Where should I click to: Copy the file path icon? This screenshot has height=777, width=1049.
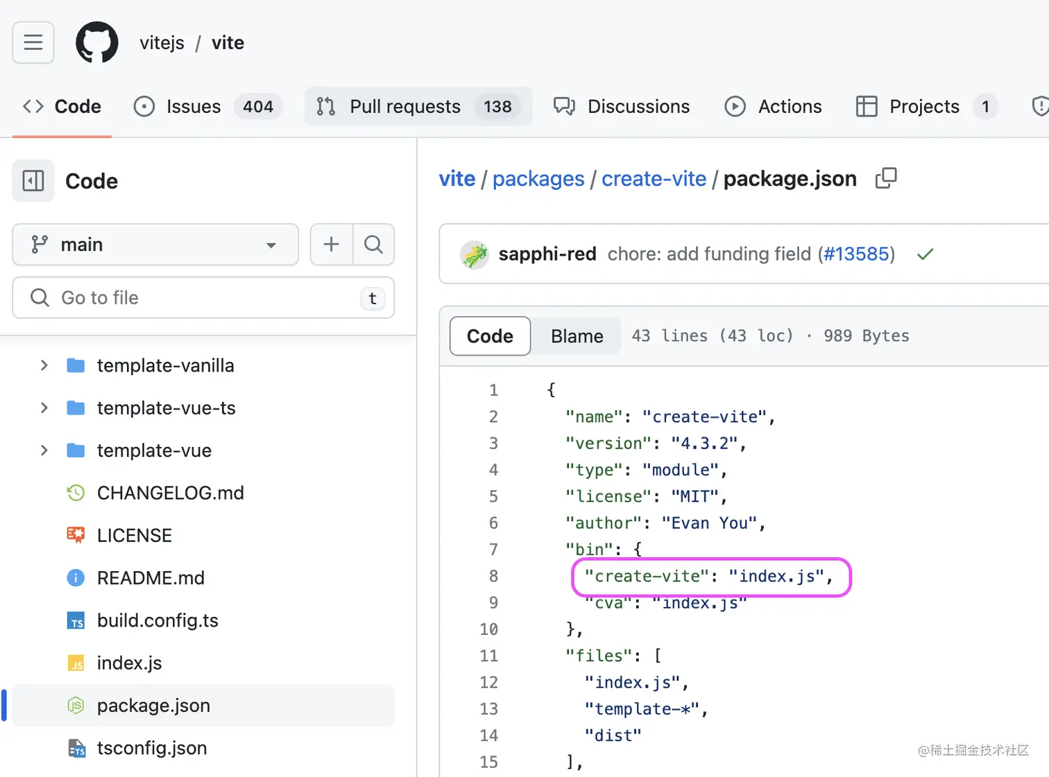pos(886,178)
